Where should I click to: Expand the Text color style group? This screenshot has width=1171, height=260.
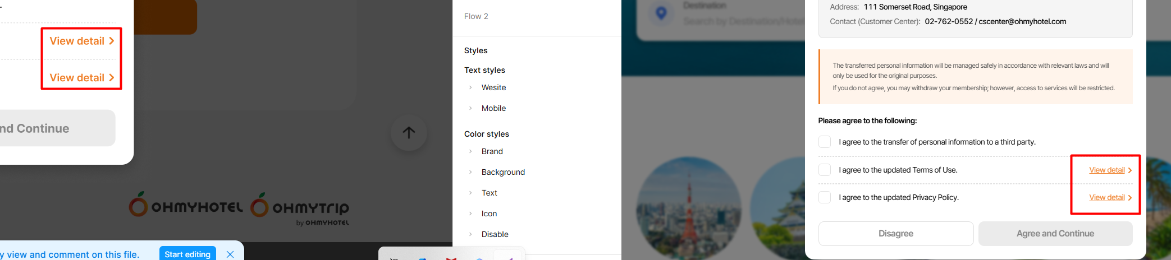point(470,193)
